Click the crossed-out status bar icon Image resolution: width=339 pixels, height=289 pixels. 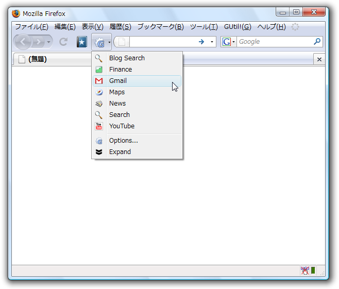[305, 270]
